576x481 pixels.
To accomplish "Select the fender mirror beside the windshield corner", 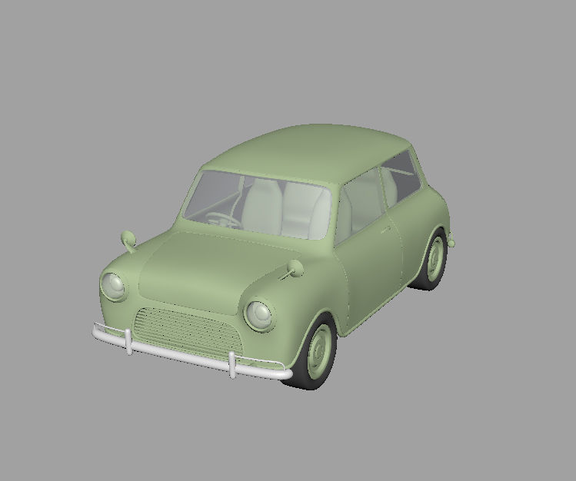I will pyautogui.click(x=292, y=269).
